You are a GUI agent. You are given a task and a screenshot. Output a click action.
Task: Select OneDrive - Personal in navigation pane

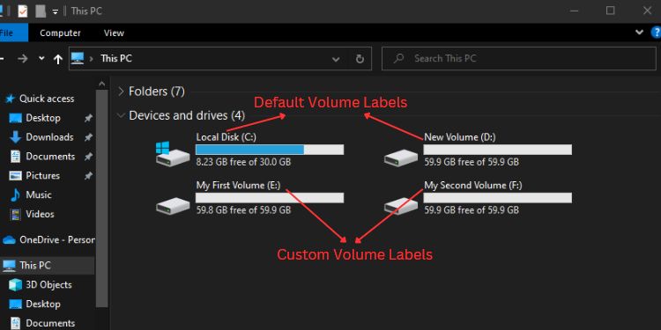pyautogui.click(x=57, y=240)
